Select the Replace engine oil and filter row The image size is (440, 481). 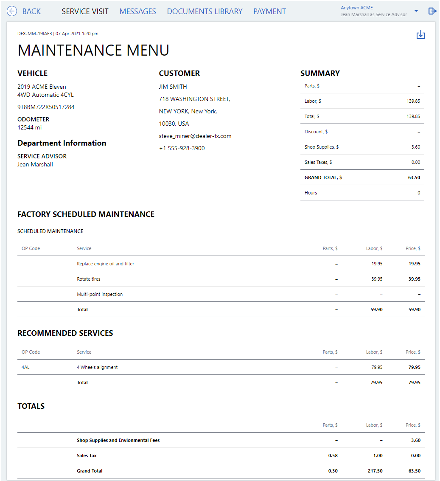coord(106,264)
